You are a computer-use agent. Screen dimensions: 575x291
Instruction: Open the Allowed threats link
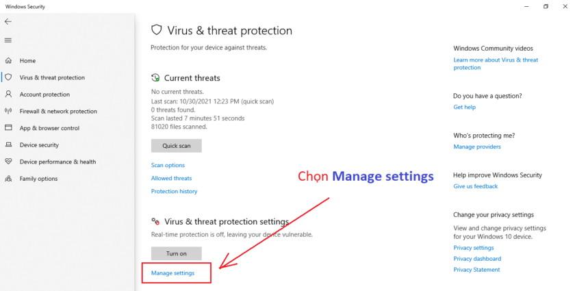click(x=171, y=178)
